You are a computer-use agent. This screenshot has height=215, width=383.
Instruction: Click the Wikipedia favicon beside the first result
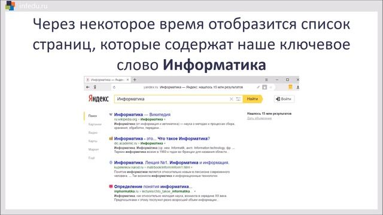click(x=111, y=114)
